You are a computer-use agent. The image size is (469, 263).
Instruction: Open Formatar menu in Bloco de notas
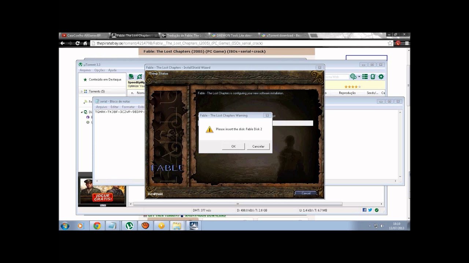(x=128, y=107)
